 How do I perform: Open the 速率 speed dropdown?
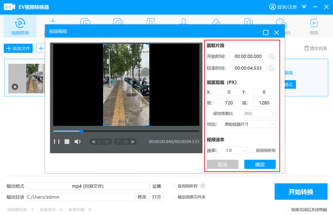[x=244, y=150]
